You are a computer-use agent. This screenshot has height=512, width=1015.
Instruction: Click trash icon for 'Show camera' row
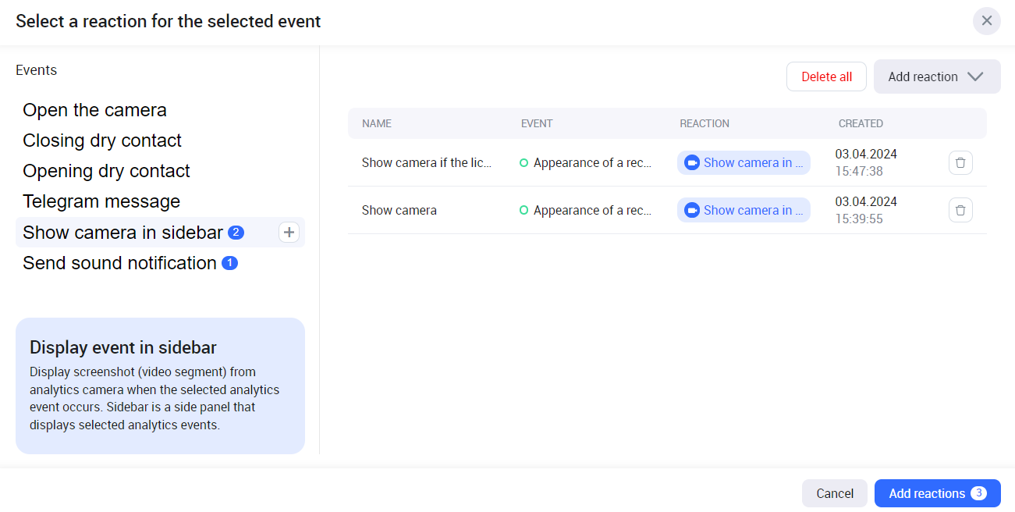click(960, 210)
